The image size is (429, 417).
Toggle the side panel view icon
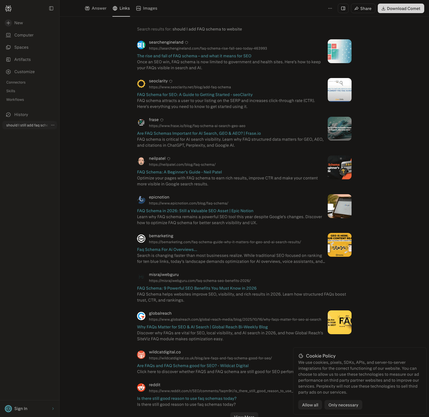(343, 8)
